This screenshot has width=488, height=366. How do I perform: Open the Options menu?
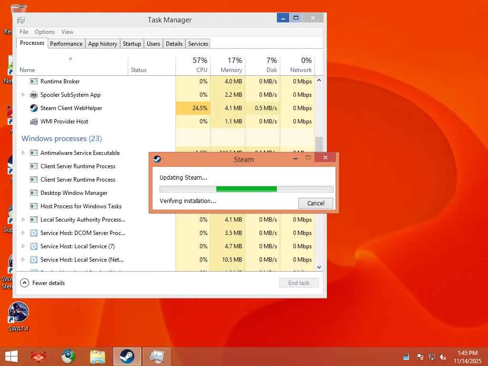[45, 32]
